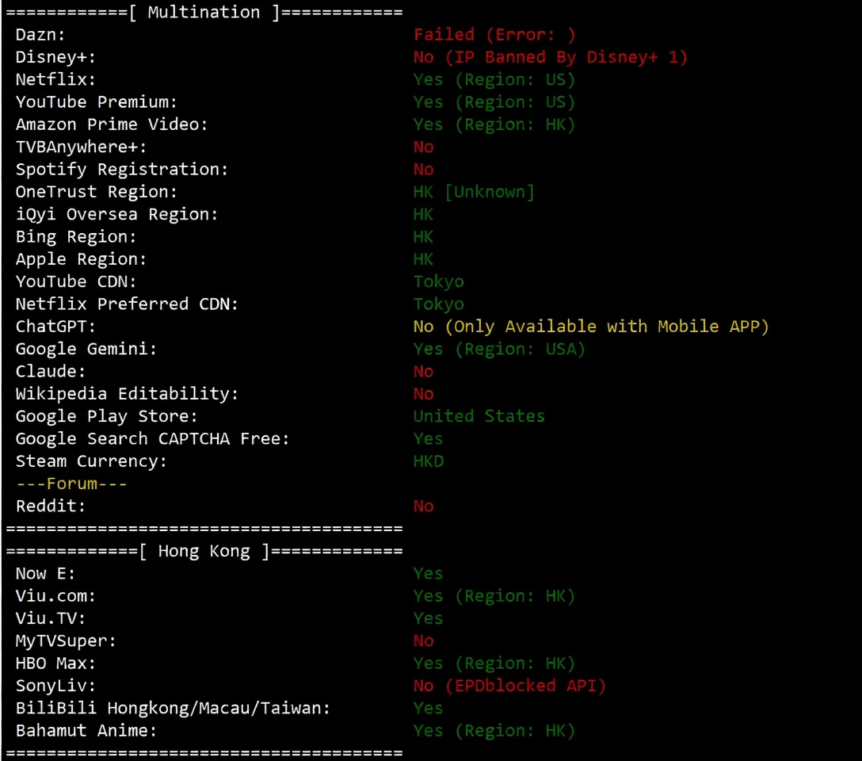Click the Wikipedia Editability label

127,394
